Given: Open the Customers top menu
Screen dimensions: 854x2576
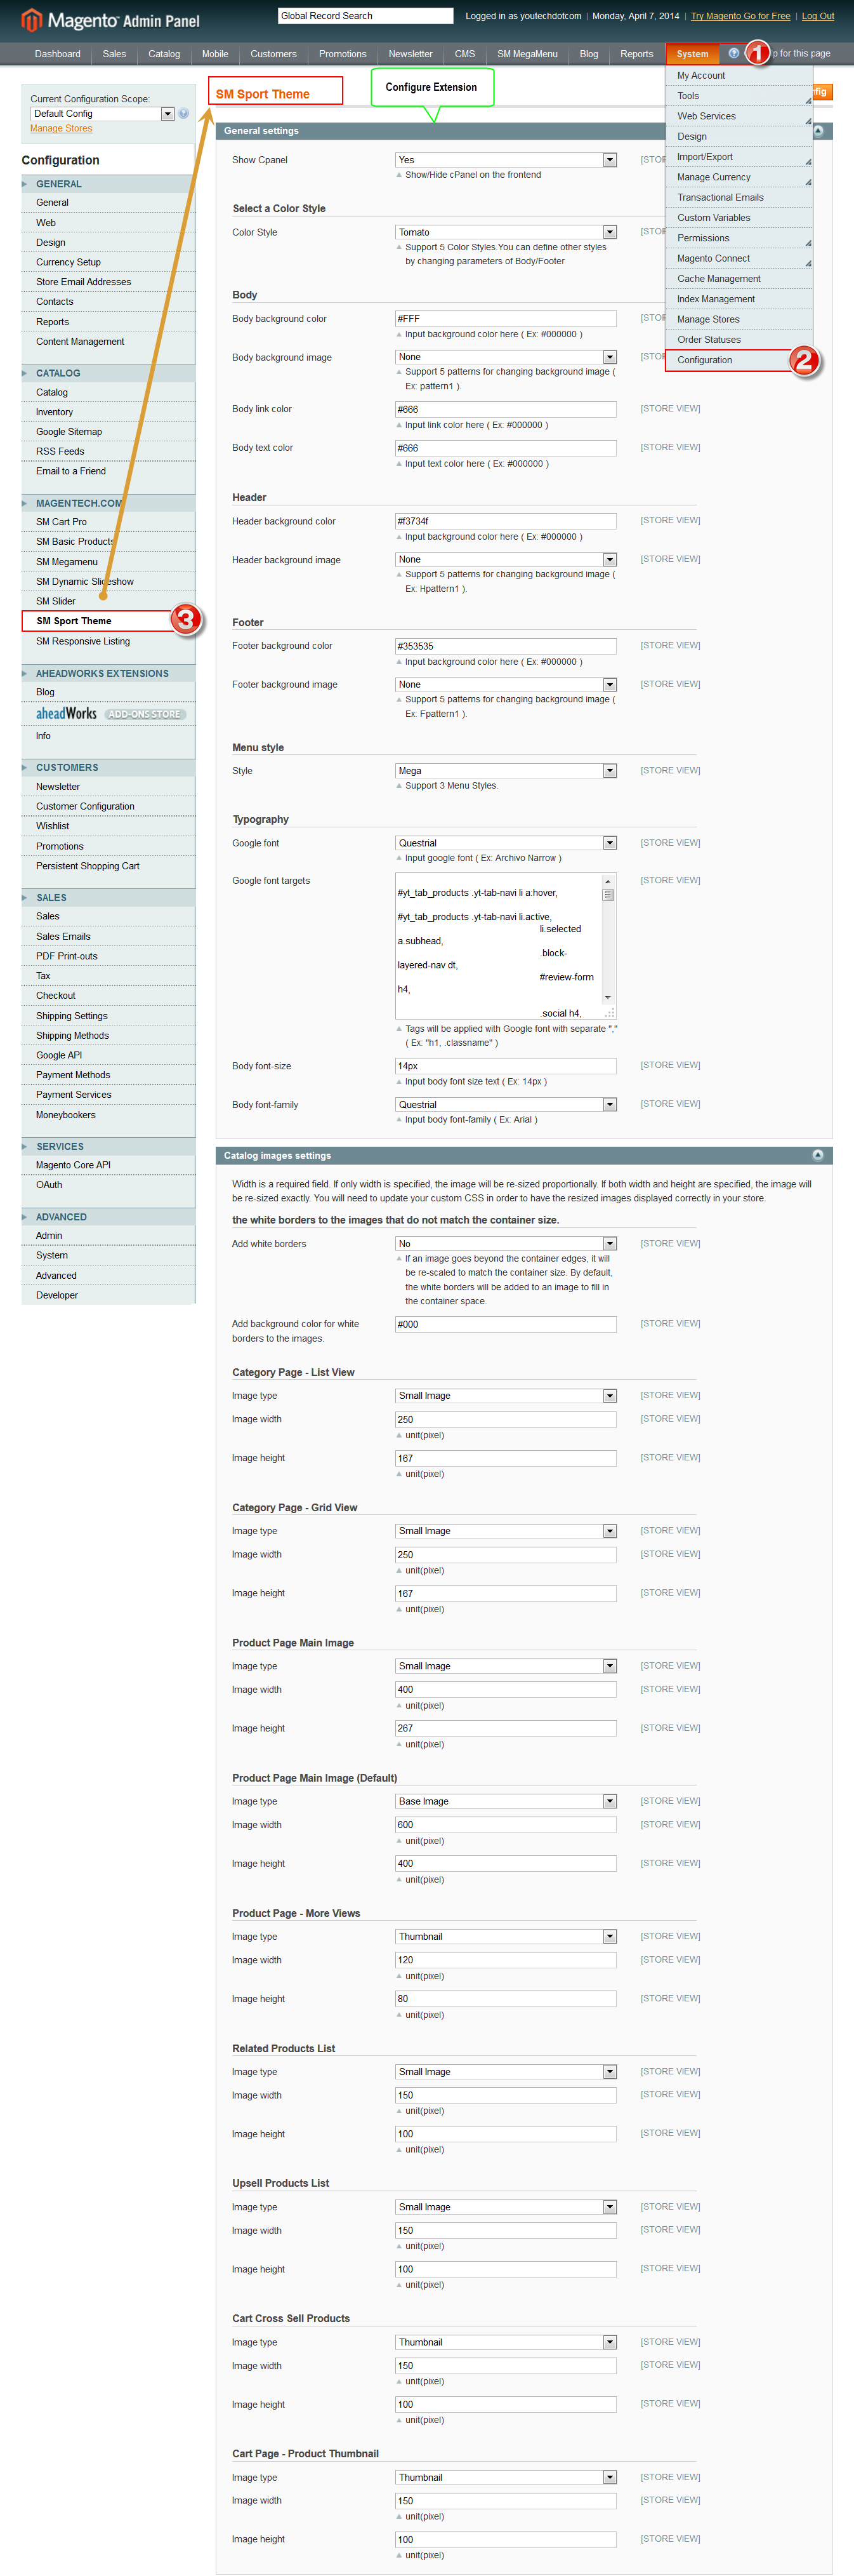Looking at the screenshot, I should 273,54.
